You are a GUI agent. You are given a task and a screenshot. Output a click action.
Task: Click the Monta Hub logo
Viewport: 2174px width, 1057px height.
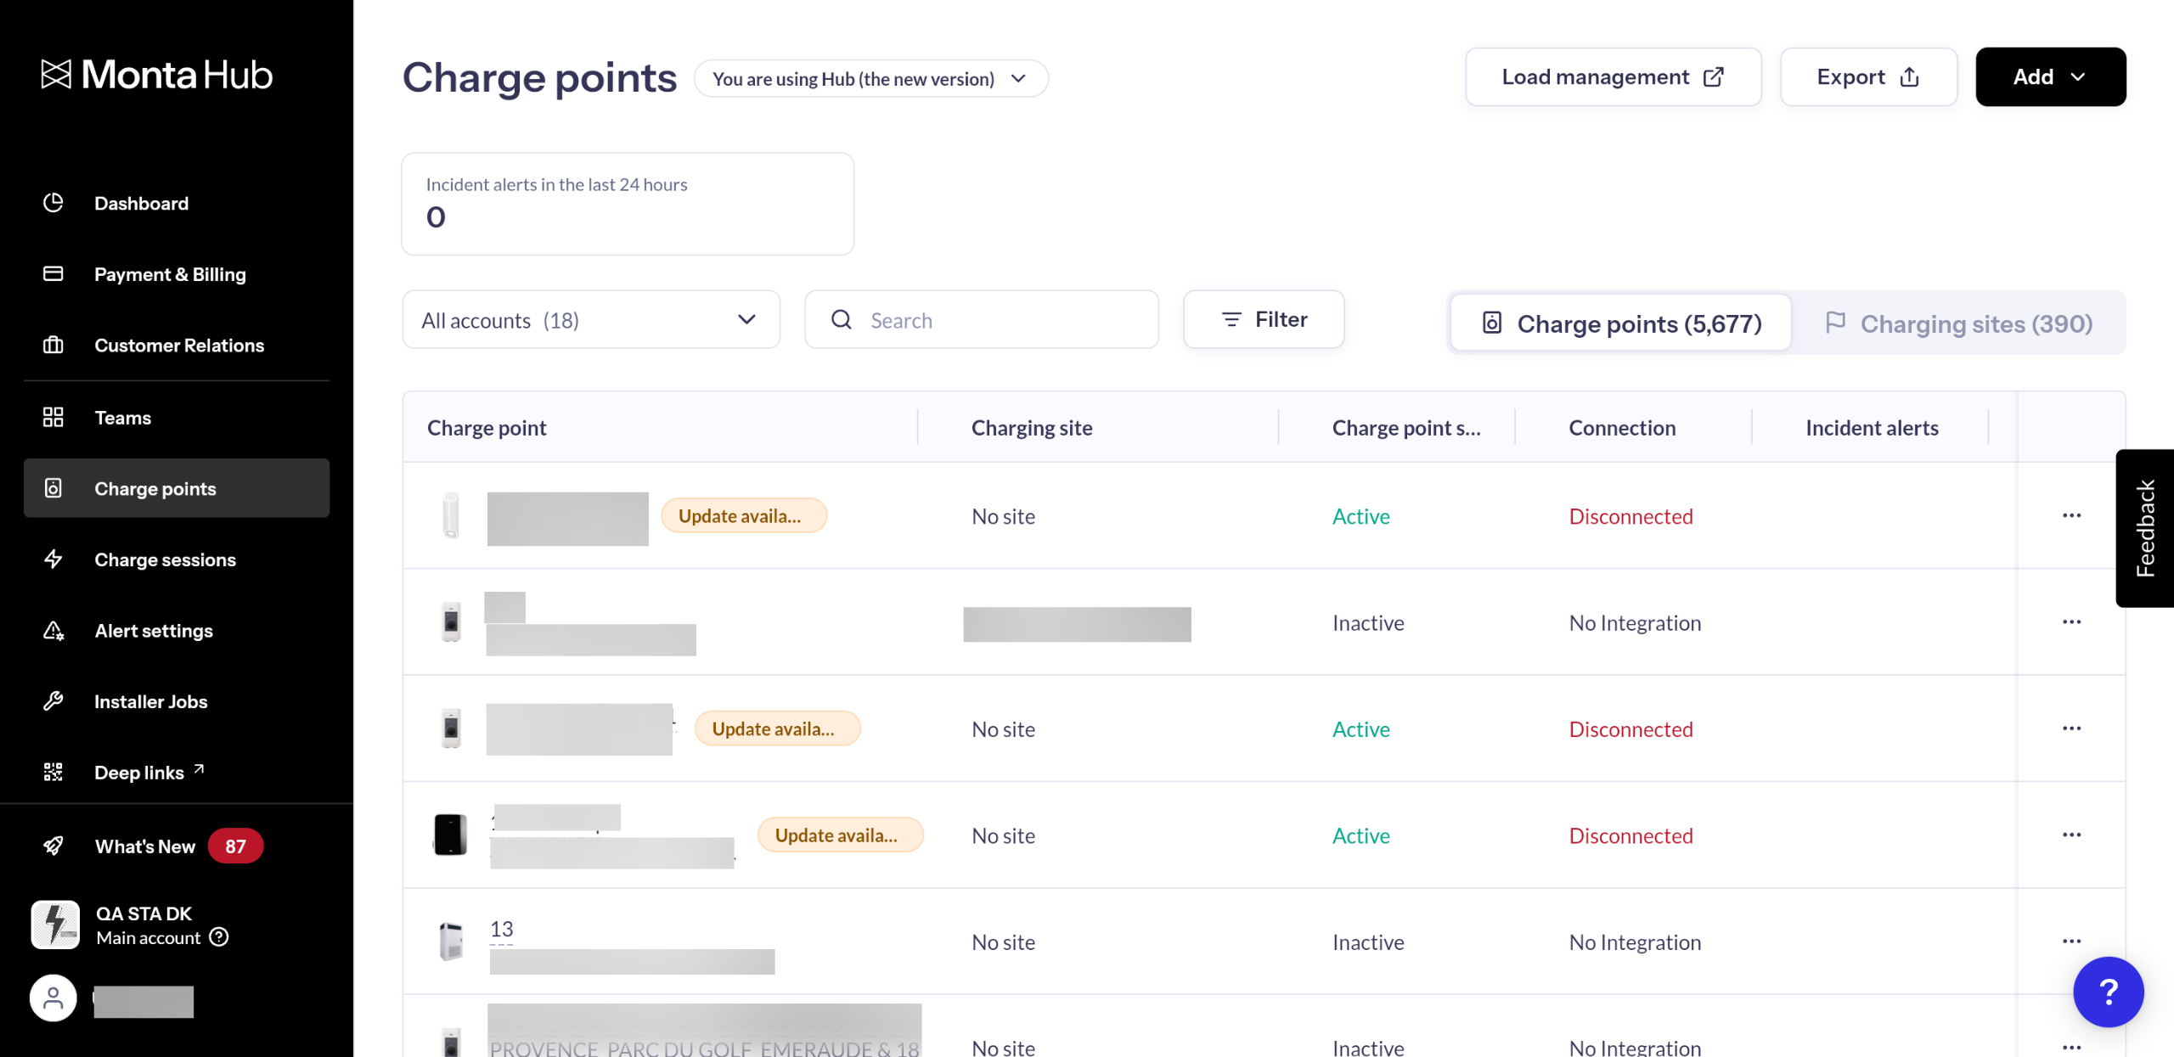157,75
